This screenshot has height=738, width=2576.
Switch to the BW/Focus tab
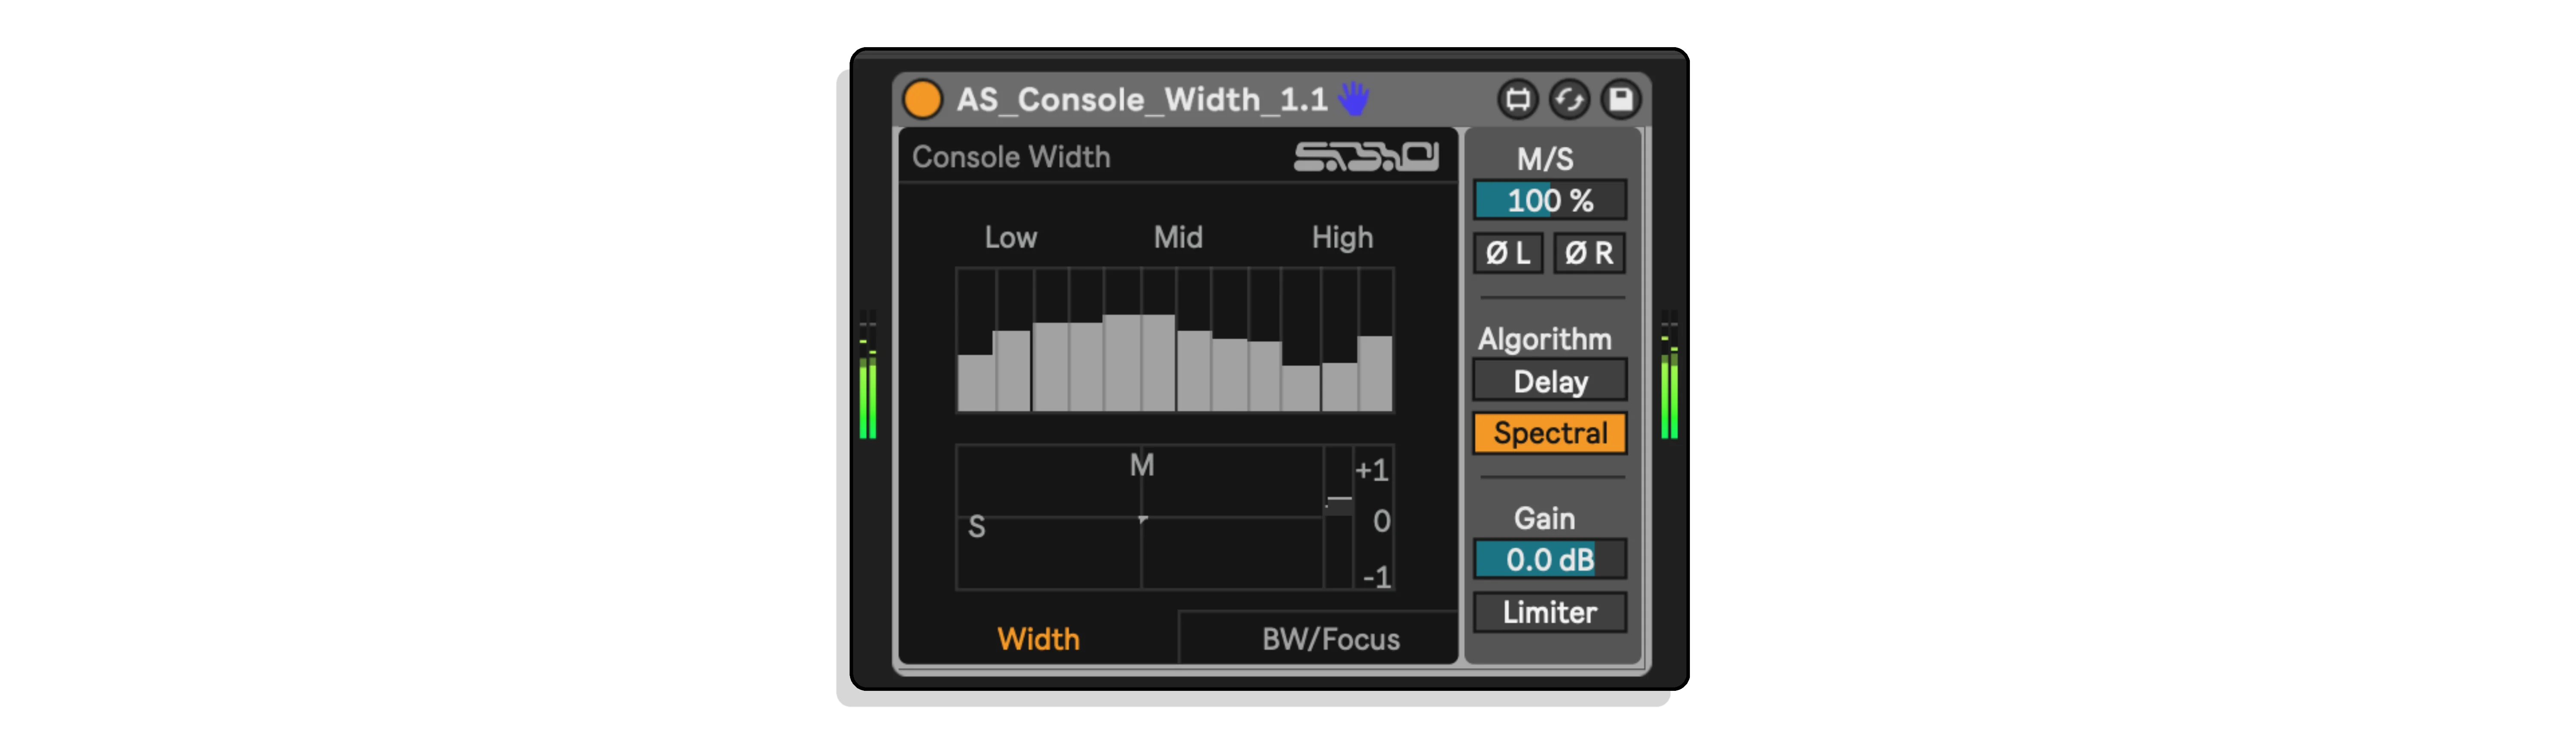[1318, 638]
